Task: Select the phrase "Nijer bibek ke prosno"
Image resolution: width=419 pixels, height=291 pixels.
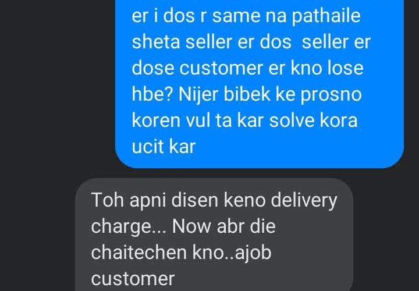Action: pos(270,95)
